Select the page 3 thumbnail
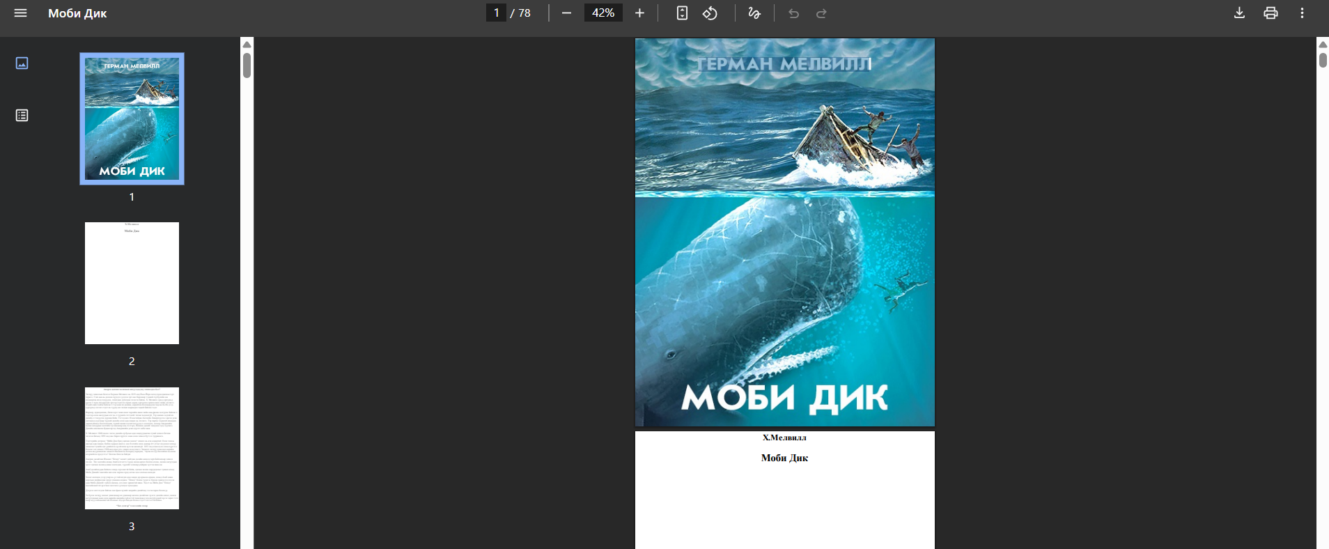Viewport: 1329px width, 549px height. pos(132,448)
